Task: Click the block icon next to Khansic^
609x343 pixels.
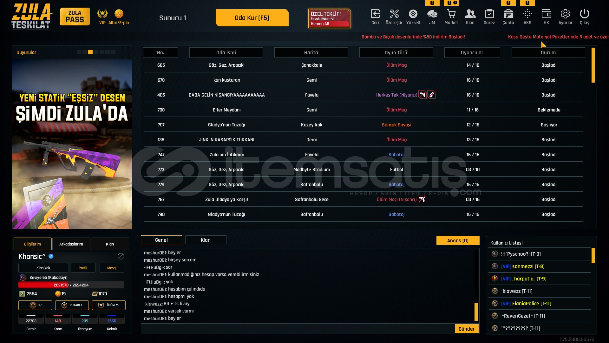Action: point(121,256)
